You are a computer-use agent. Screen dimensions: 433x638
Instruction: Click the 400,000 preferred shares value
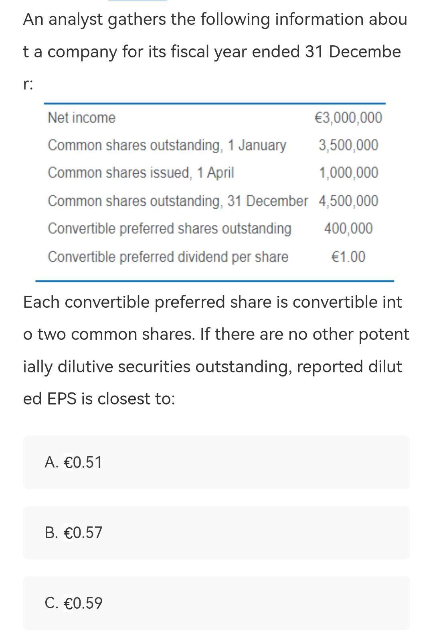point(348,228)
